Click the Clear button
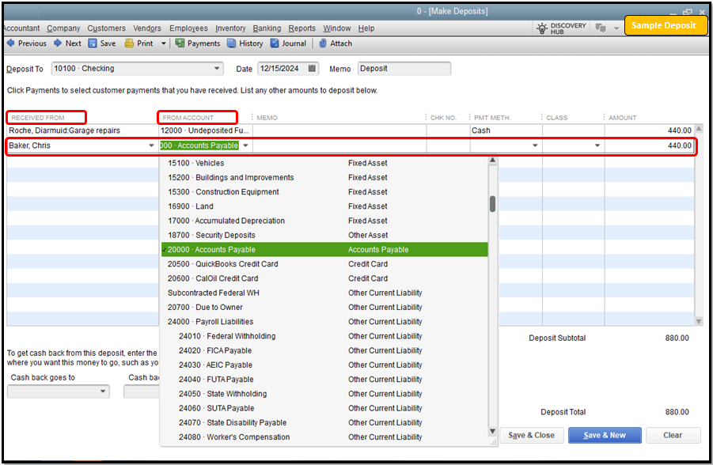713x465 pixels. (x=673, y=435)
